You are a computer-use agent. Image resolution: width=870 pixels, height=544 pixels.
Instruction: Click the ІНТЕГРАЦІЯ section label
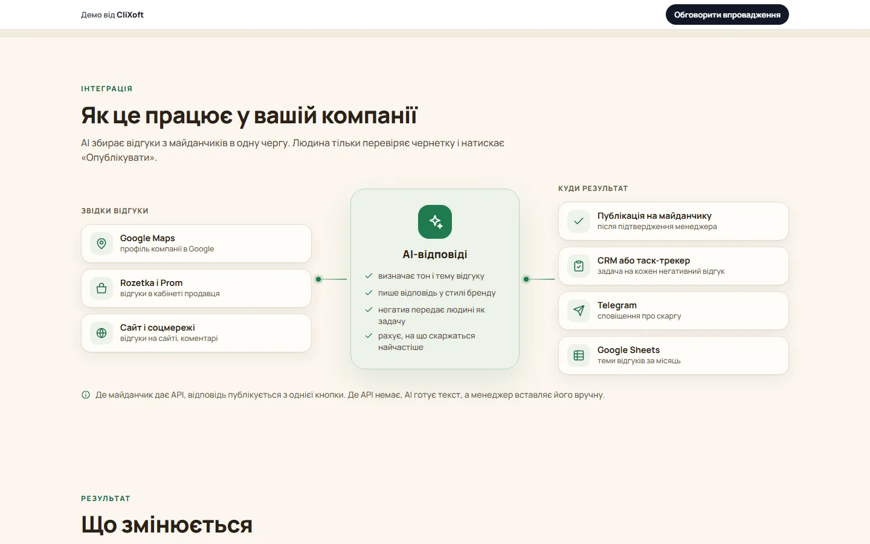pyautogui.click(x=107, y=89)
